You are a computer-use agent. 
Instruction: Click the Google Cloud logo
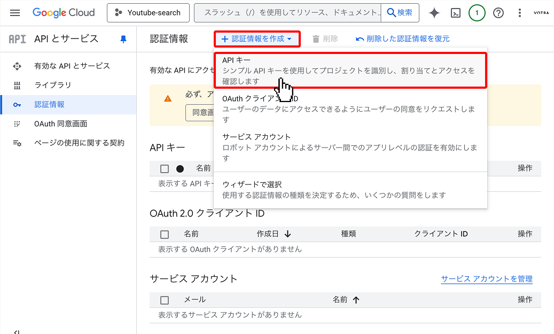[x=64, y=13]
